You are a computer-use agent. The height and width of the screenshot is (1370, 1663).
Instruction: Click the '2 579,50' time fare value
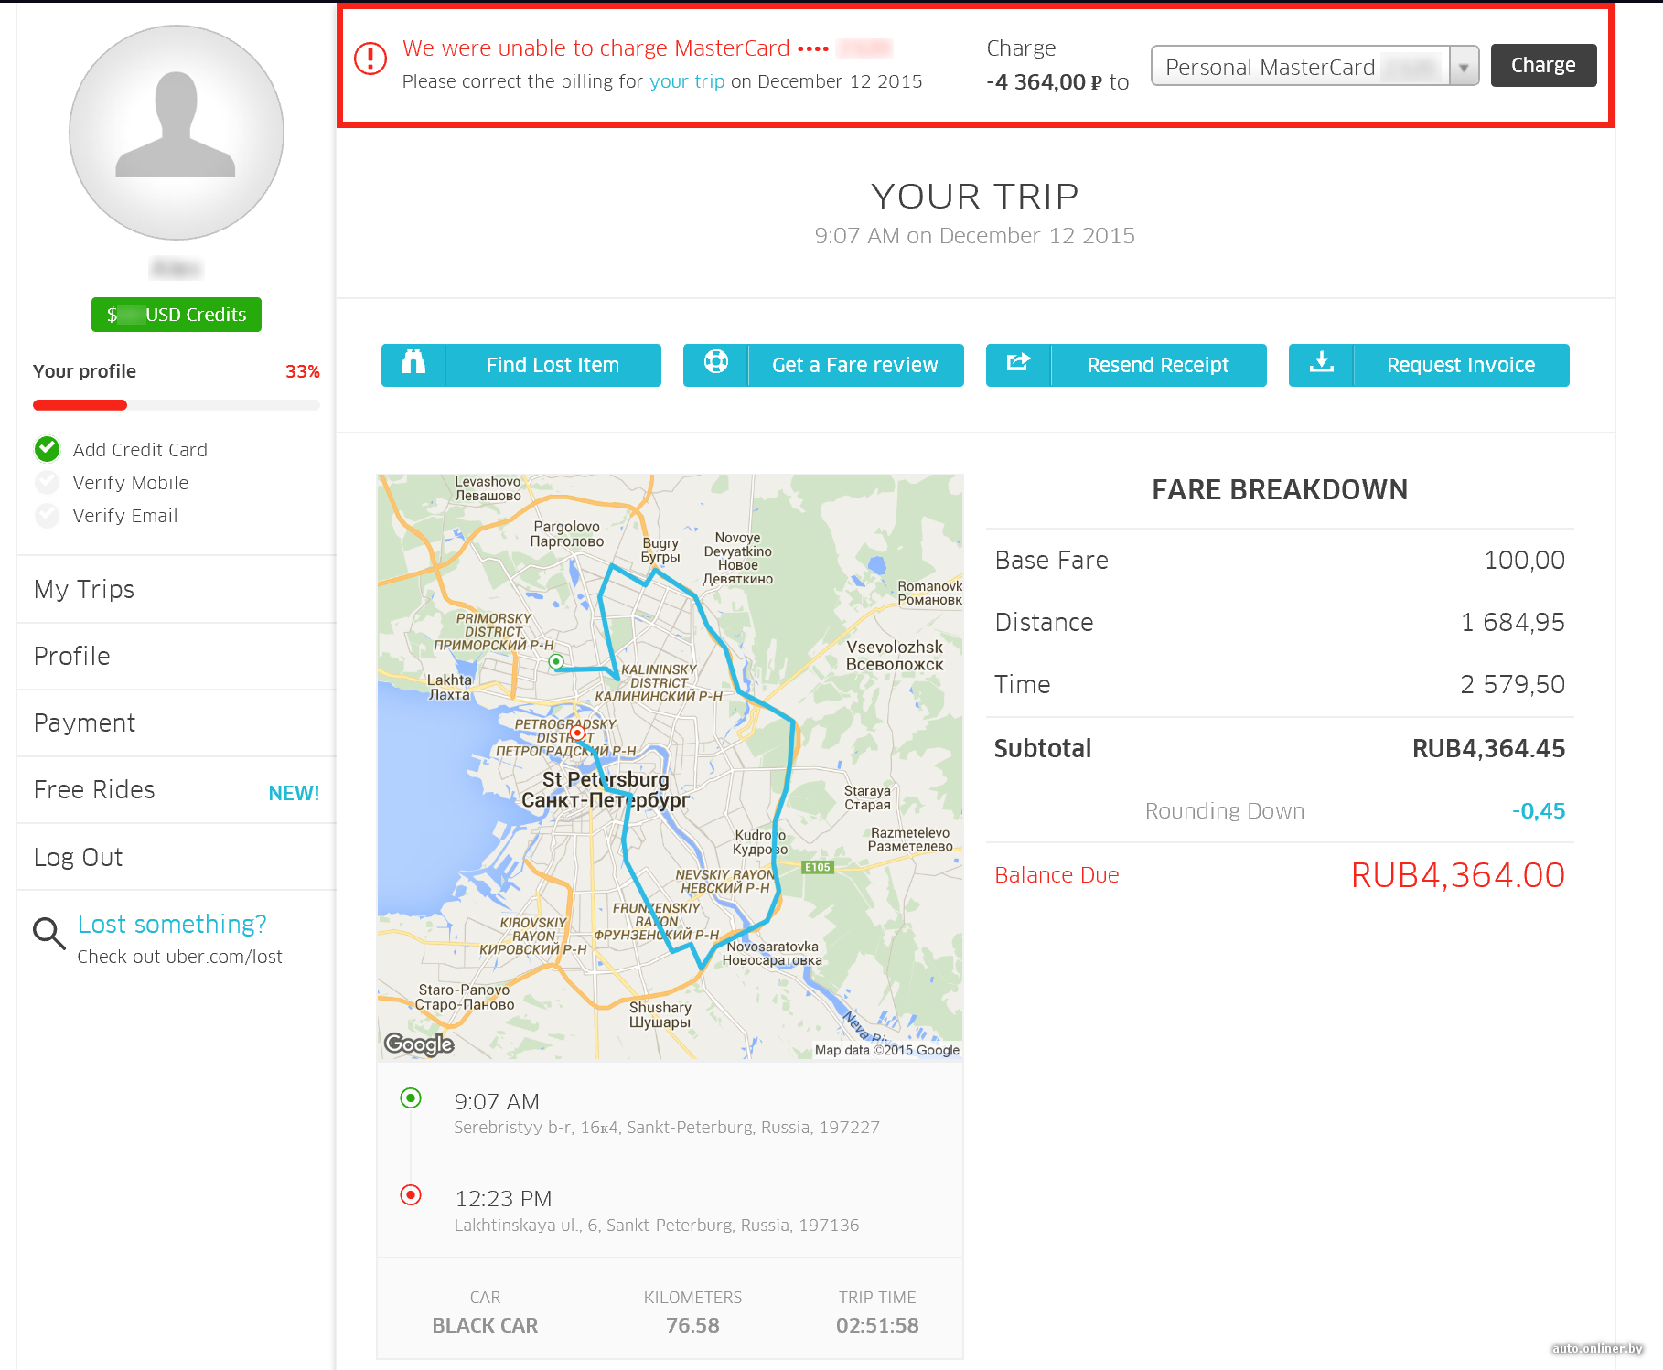[1513, 684]
